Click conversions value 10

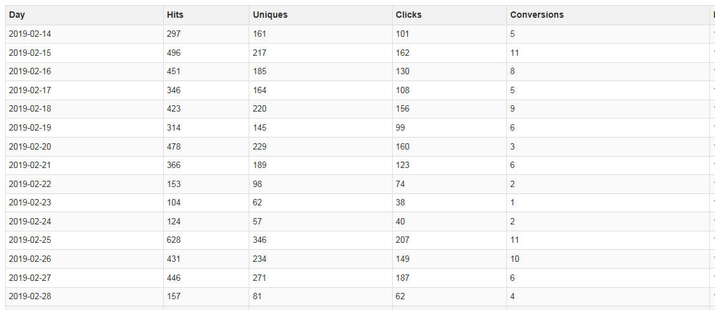tap(515, 259)
